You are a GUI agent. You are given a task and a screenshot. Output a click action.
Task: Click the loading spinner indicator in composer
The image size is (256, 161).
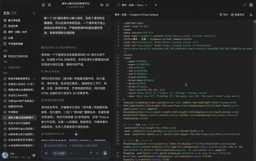[x=90, y=153]
